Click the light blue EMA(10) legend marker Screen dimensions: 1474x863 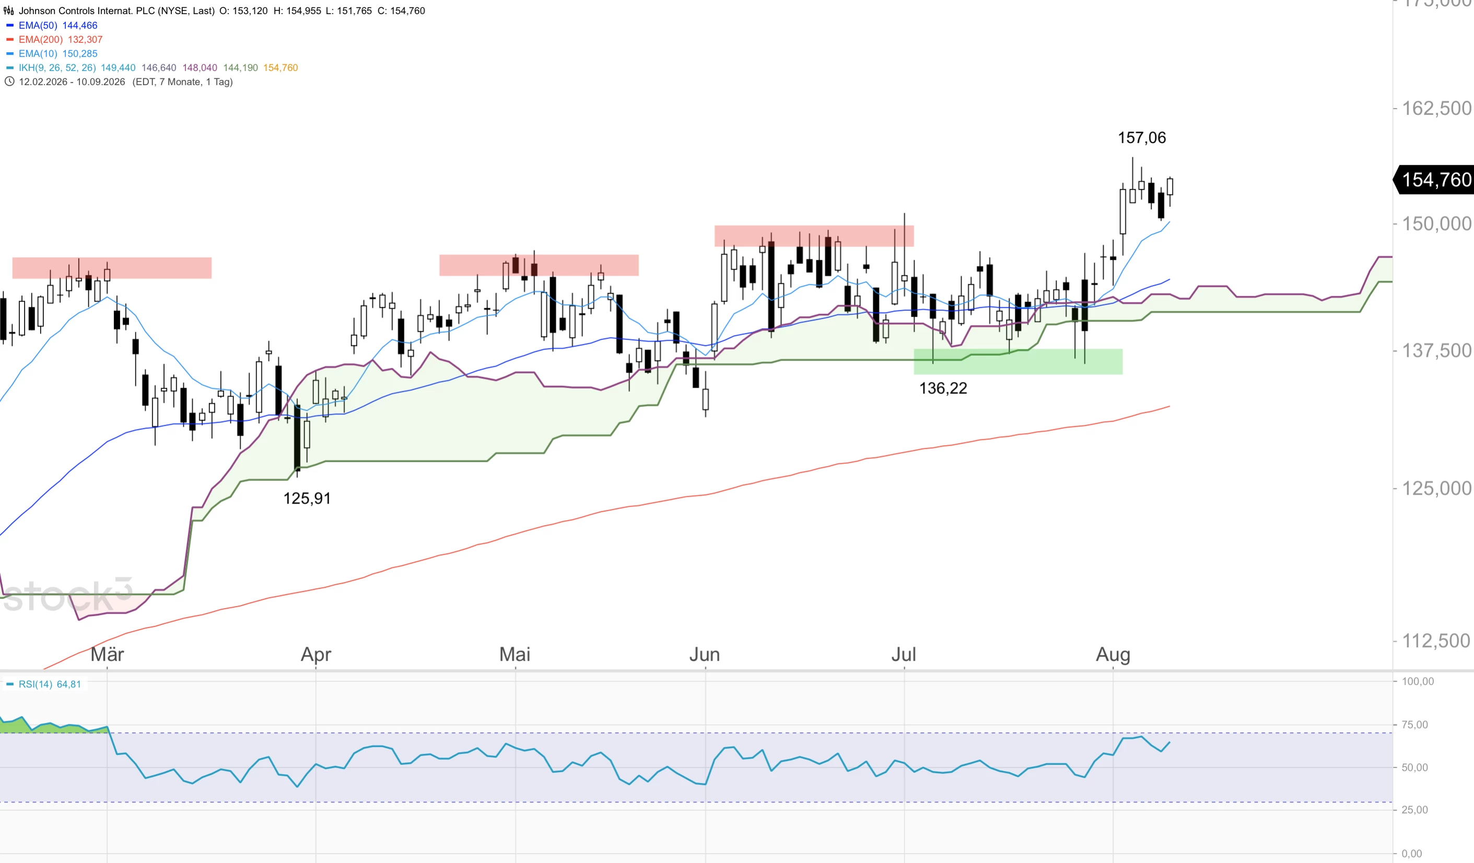[10, 53]
